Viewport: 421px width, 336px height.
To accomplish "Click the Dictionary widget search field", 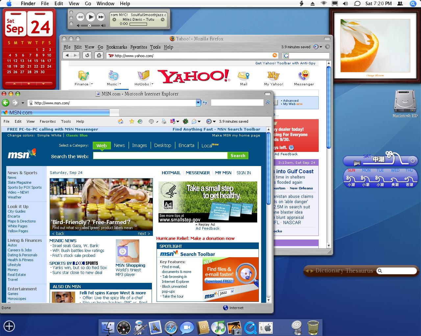I will tap(396, 271).
